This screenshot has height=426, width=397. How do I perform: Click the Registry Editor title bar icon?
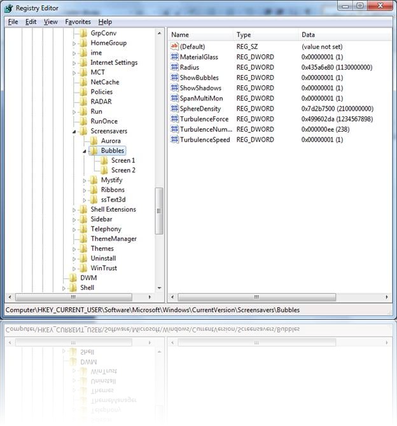point(8,8)
